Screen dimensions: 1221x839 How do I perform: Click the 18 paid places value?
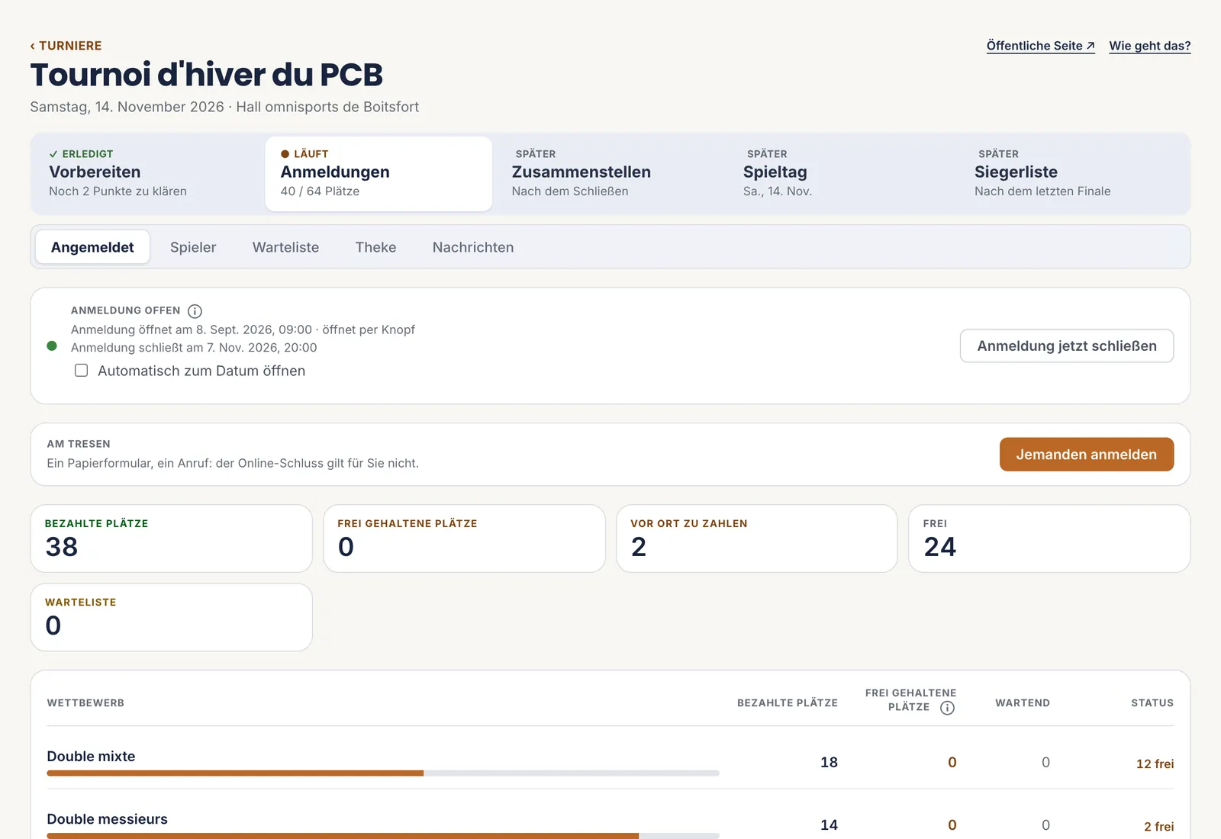(829, 762)
